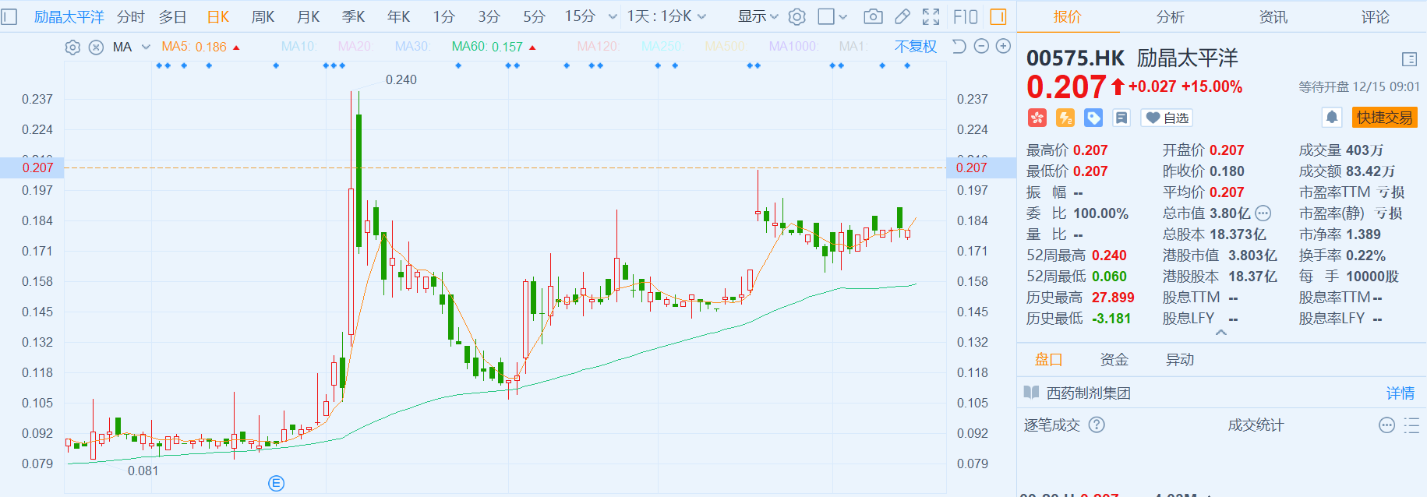Image resolution: width=1427 pixels, height=497 pixels.
Task: Switch to 多日 multi-day chart
Action: [173, 16]
